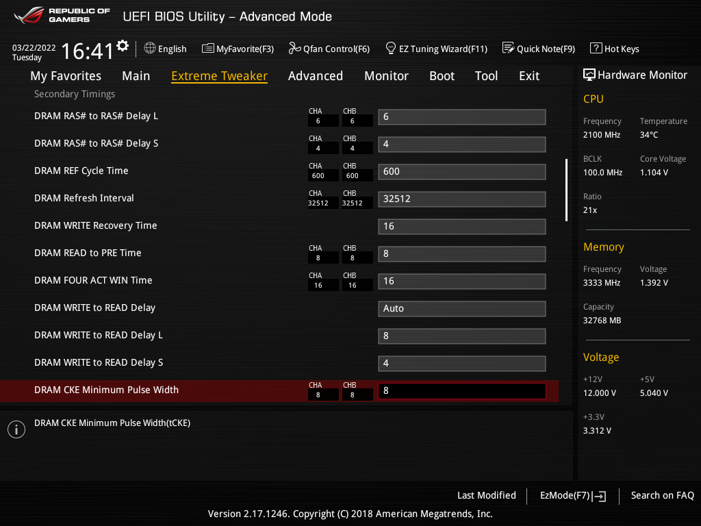Click Memory frequency 3333 MHz value
The width and height of the screenshot is (701, 526).
click(601, 283)
